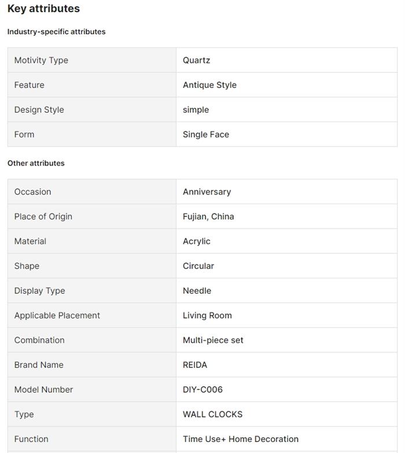The height and width of the screenshot is (453, 405).
Task: Click the Key attributes heading
Action: point(43,9)
